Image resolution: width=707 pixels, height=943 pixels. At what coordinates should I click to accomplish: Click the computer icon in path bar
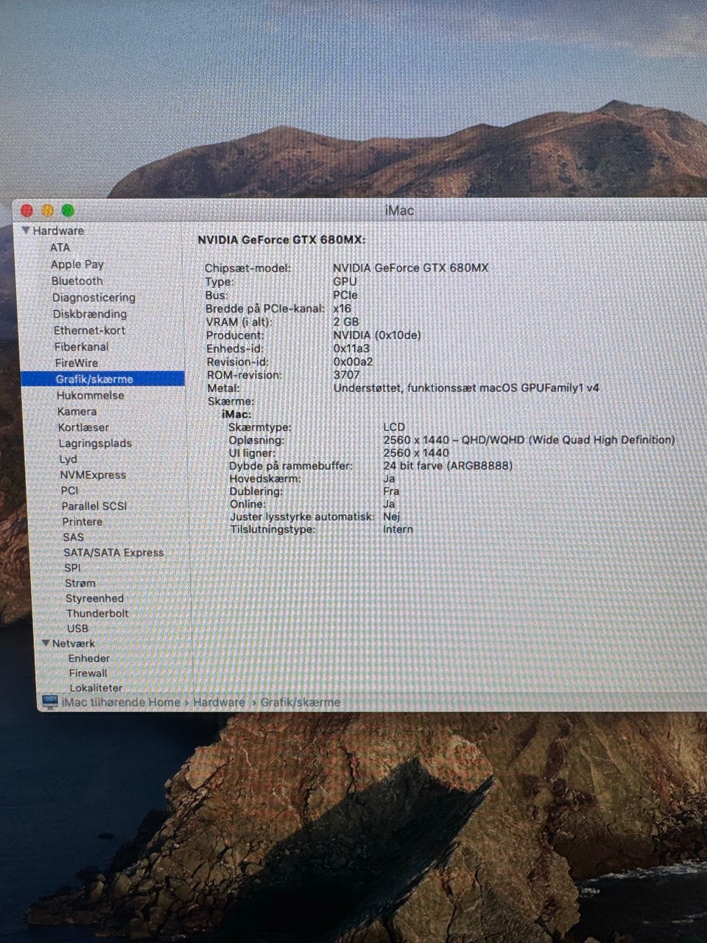pyautogui.click(x=50, y=702)
